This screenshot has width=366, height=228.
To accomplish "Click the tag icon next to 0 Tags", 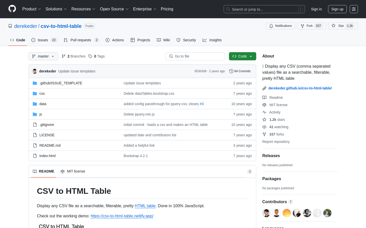I will (x=90, y=56).
